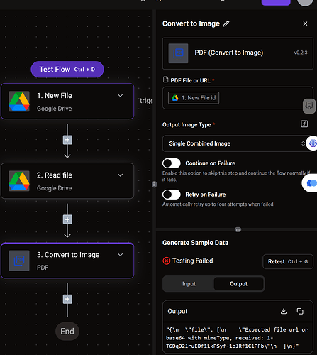Enable the Continue on Failure switch

pyautogui.click(x=172, y=163)
